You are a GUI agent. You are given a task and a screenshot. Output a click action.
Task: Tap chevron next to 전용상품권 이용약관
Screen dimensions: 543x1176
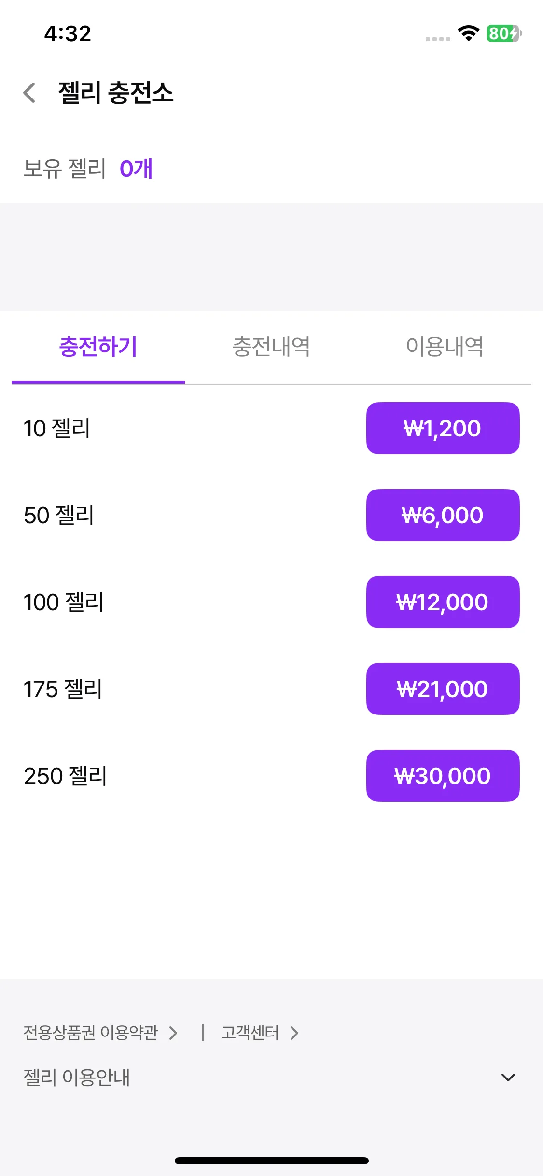174,1033
